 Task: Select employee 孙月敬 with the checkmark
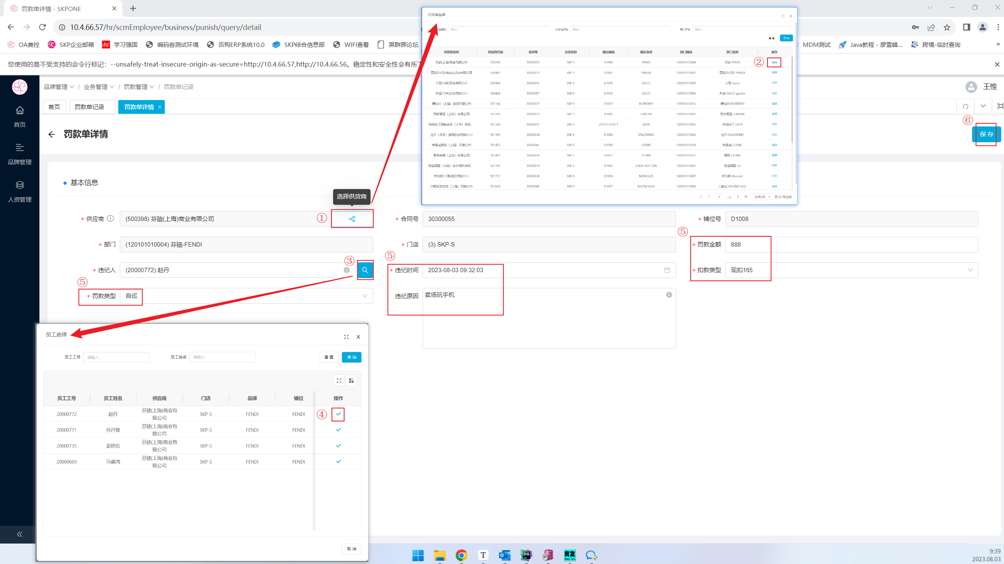tap(338, 430)
